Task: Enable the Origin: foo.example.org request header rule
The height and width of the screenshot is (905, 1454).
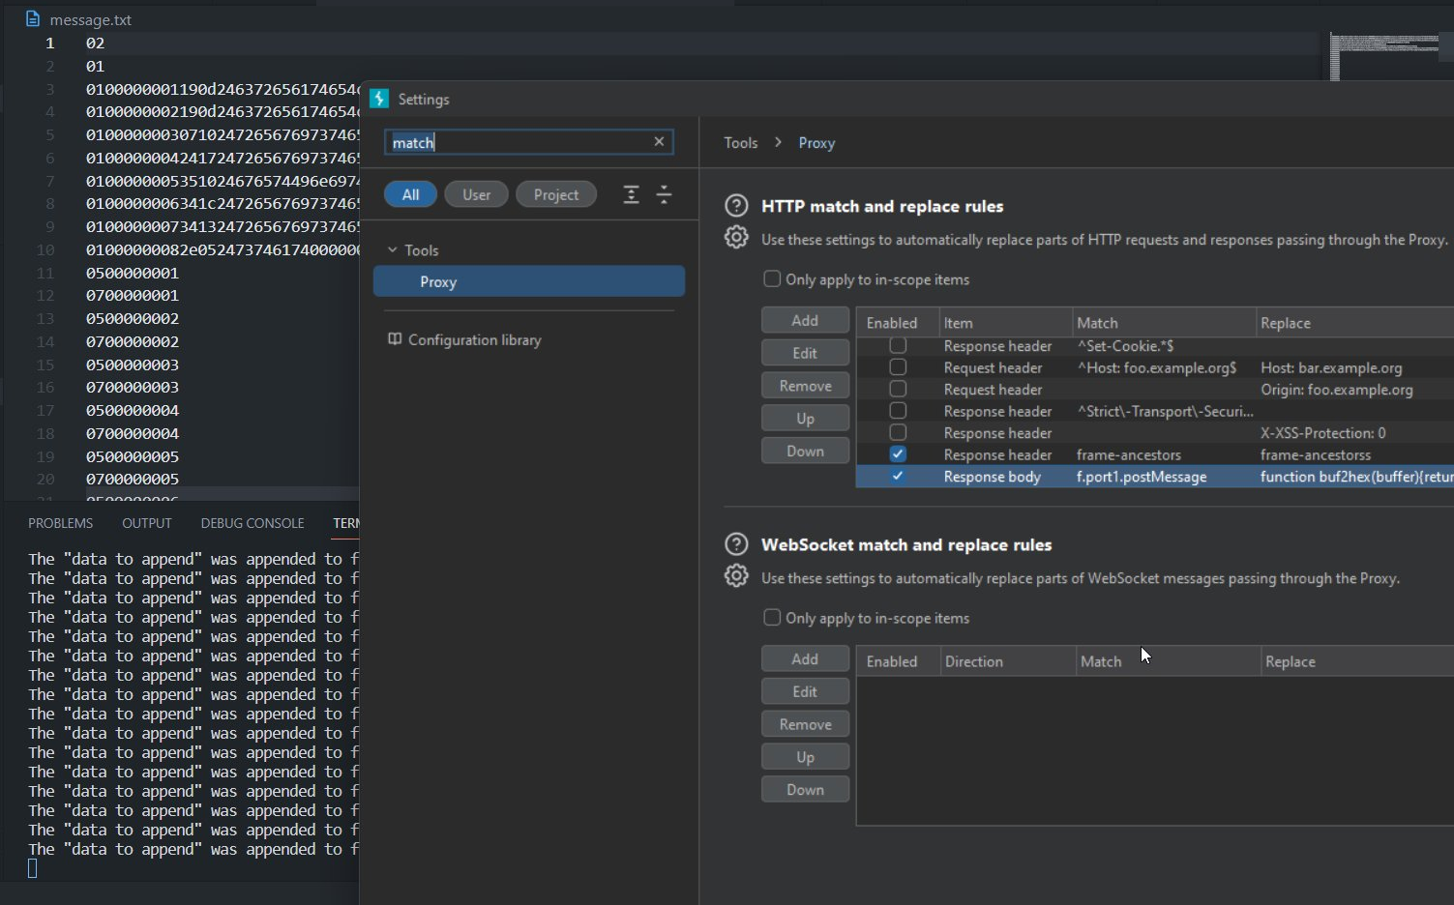Action: point(898,389)
